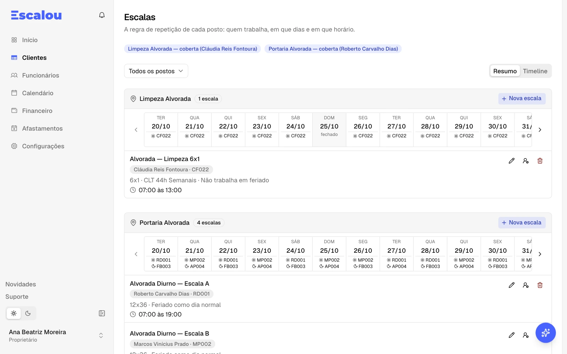Go to next dates in Limpeza Alvorada

pyautogui.click(x=540, y=130)
